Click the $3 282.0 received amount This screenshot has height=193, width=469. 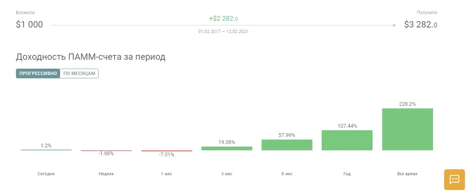click(x=421, y=25)
